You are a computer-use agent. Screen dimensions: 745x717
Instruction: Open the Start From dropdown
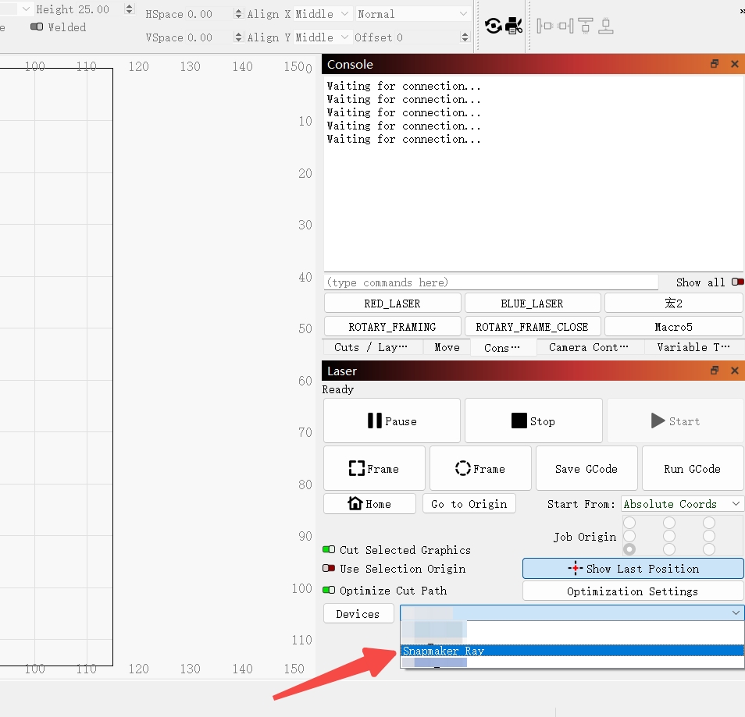tap(682, 504)
